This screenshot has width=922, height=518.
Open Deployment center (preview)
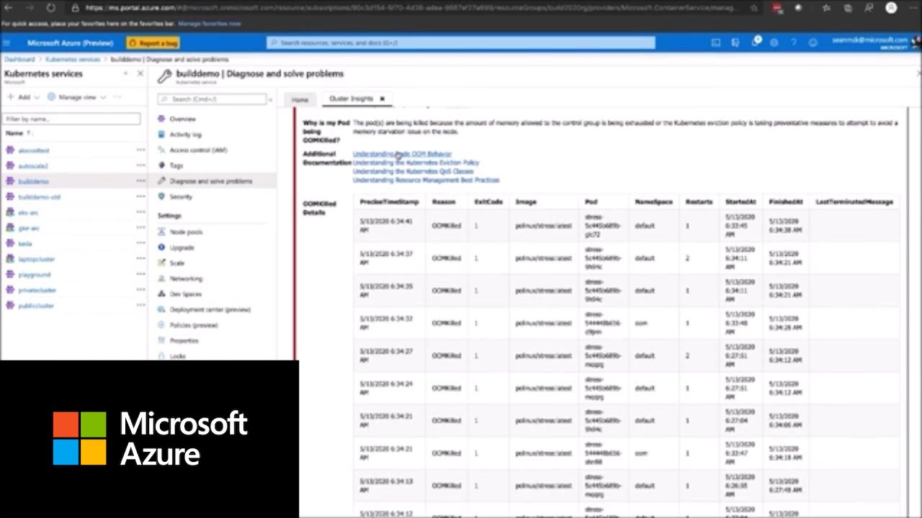(210, 309)
